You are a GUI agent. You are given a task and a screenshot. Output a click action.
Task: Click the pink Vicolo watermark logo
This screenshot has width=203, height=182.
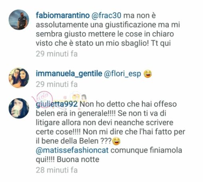[x=43, y=99]
